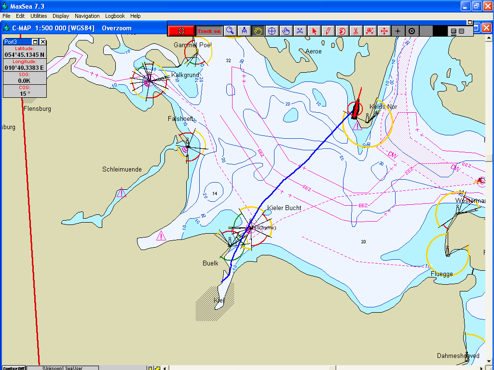Select the magnifier zoom tool

(230, 31)
